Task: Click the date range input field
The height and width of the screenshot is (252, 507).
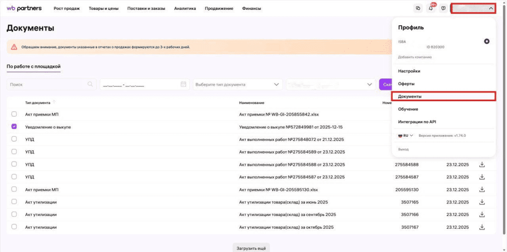Action: tap(145, 84)
